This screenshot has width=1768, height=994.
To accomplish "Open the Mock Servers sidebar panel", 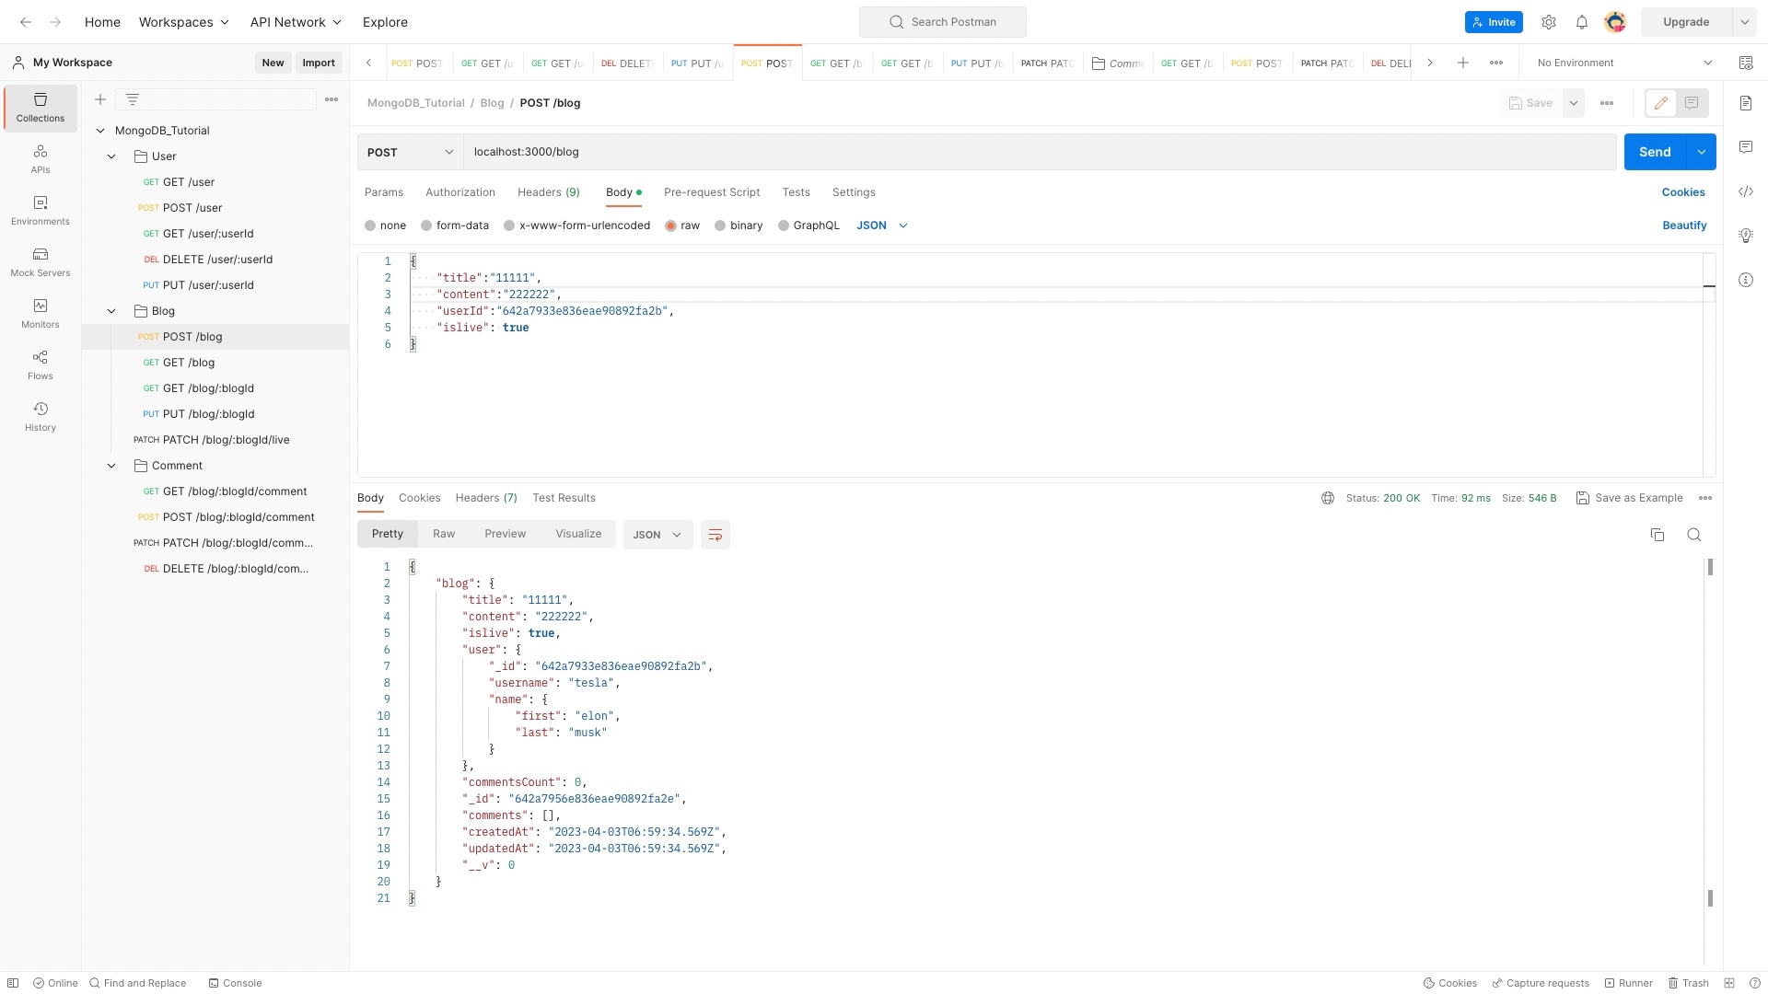I will coord(41,262).
